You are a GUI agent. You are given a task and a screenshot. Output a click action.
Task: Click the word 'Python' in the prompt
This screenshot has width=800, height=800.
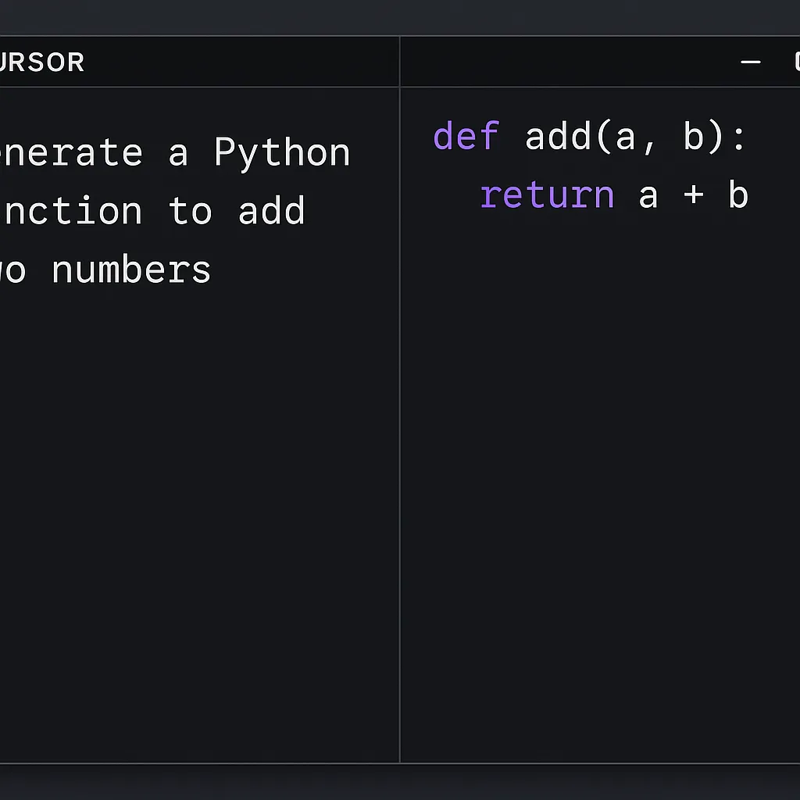click(x=282, y=153)
